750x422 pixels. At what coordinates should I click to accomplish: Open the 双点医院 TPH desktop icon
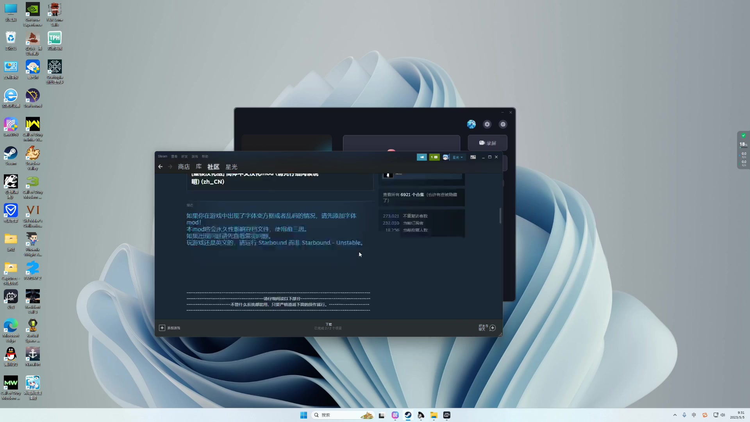coord(55,41)
